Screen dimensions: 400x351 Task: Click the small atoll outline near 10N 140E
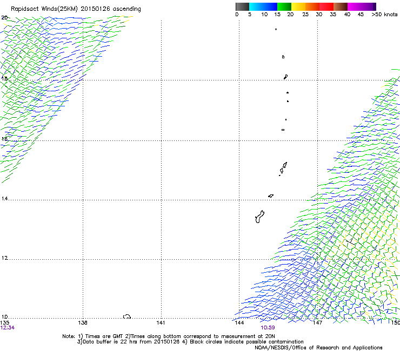[127, 316]
